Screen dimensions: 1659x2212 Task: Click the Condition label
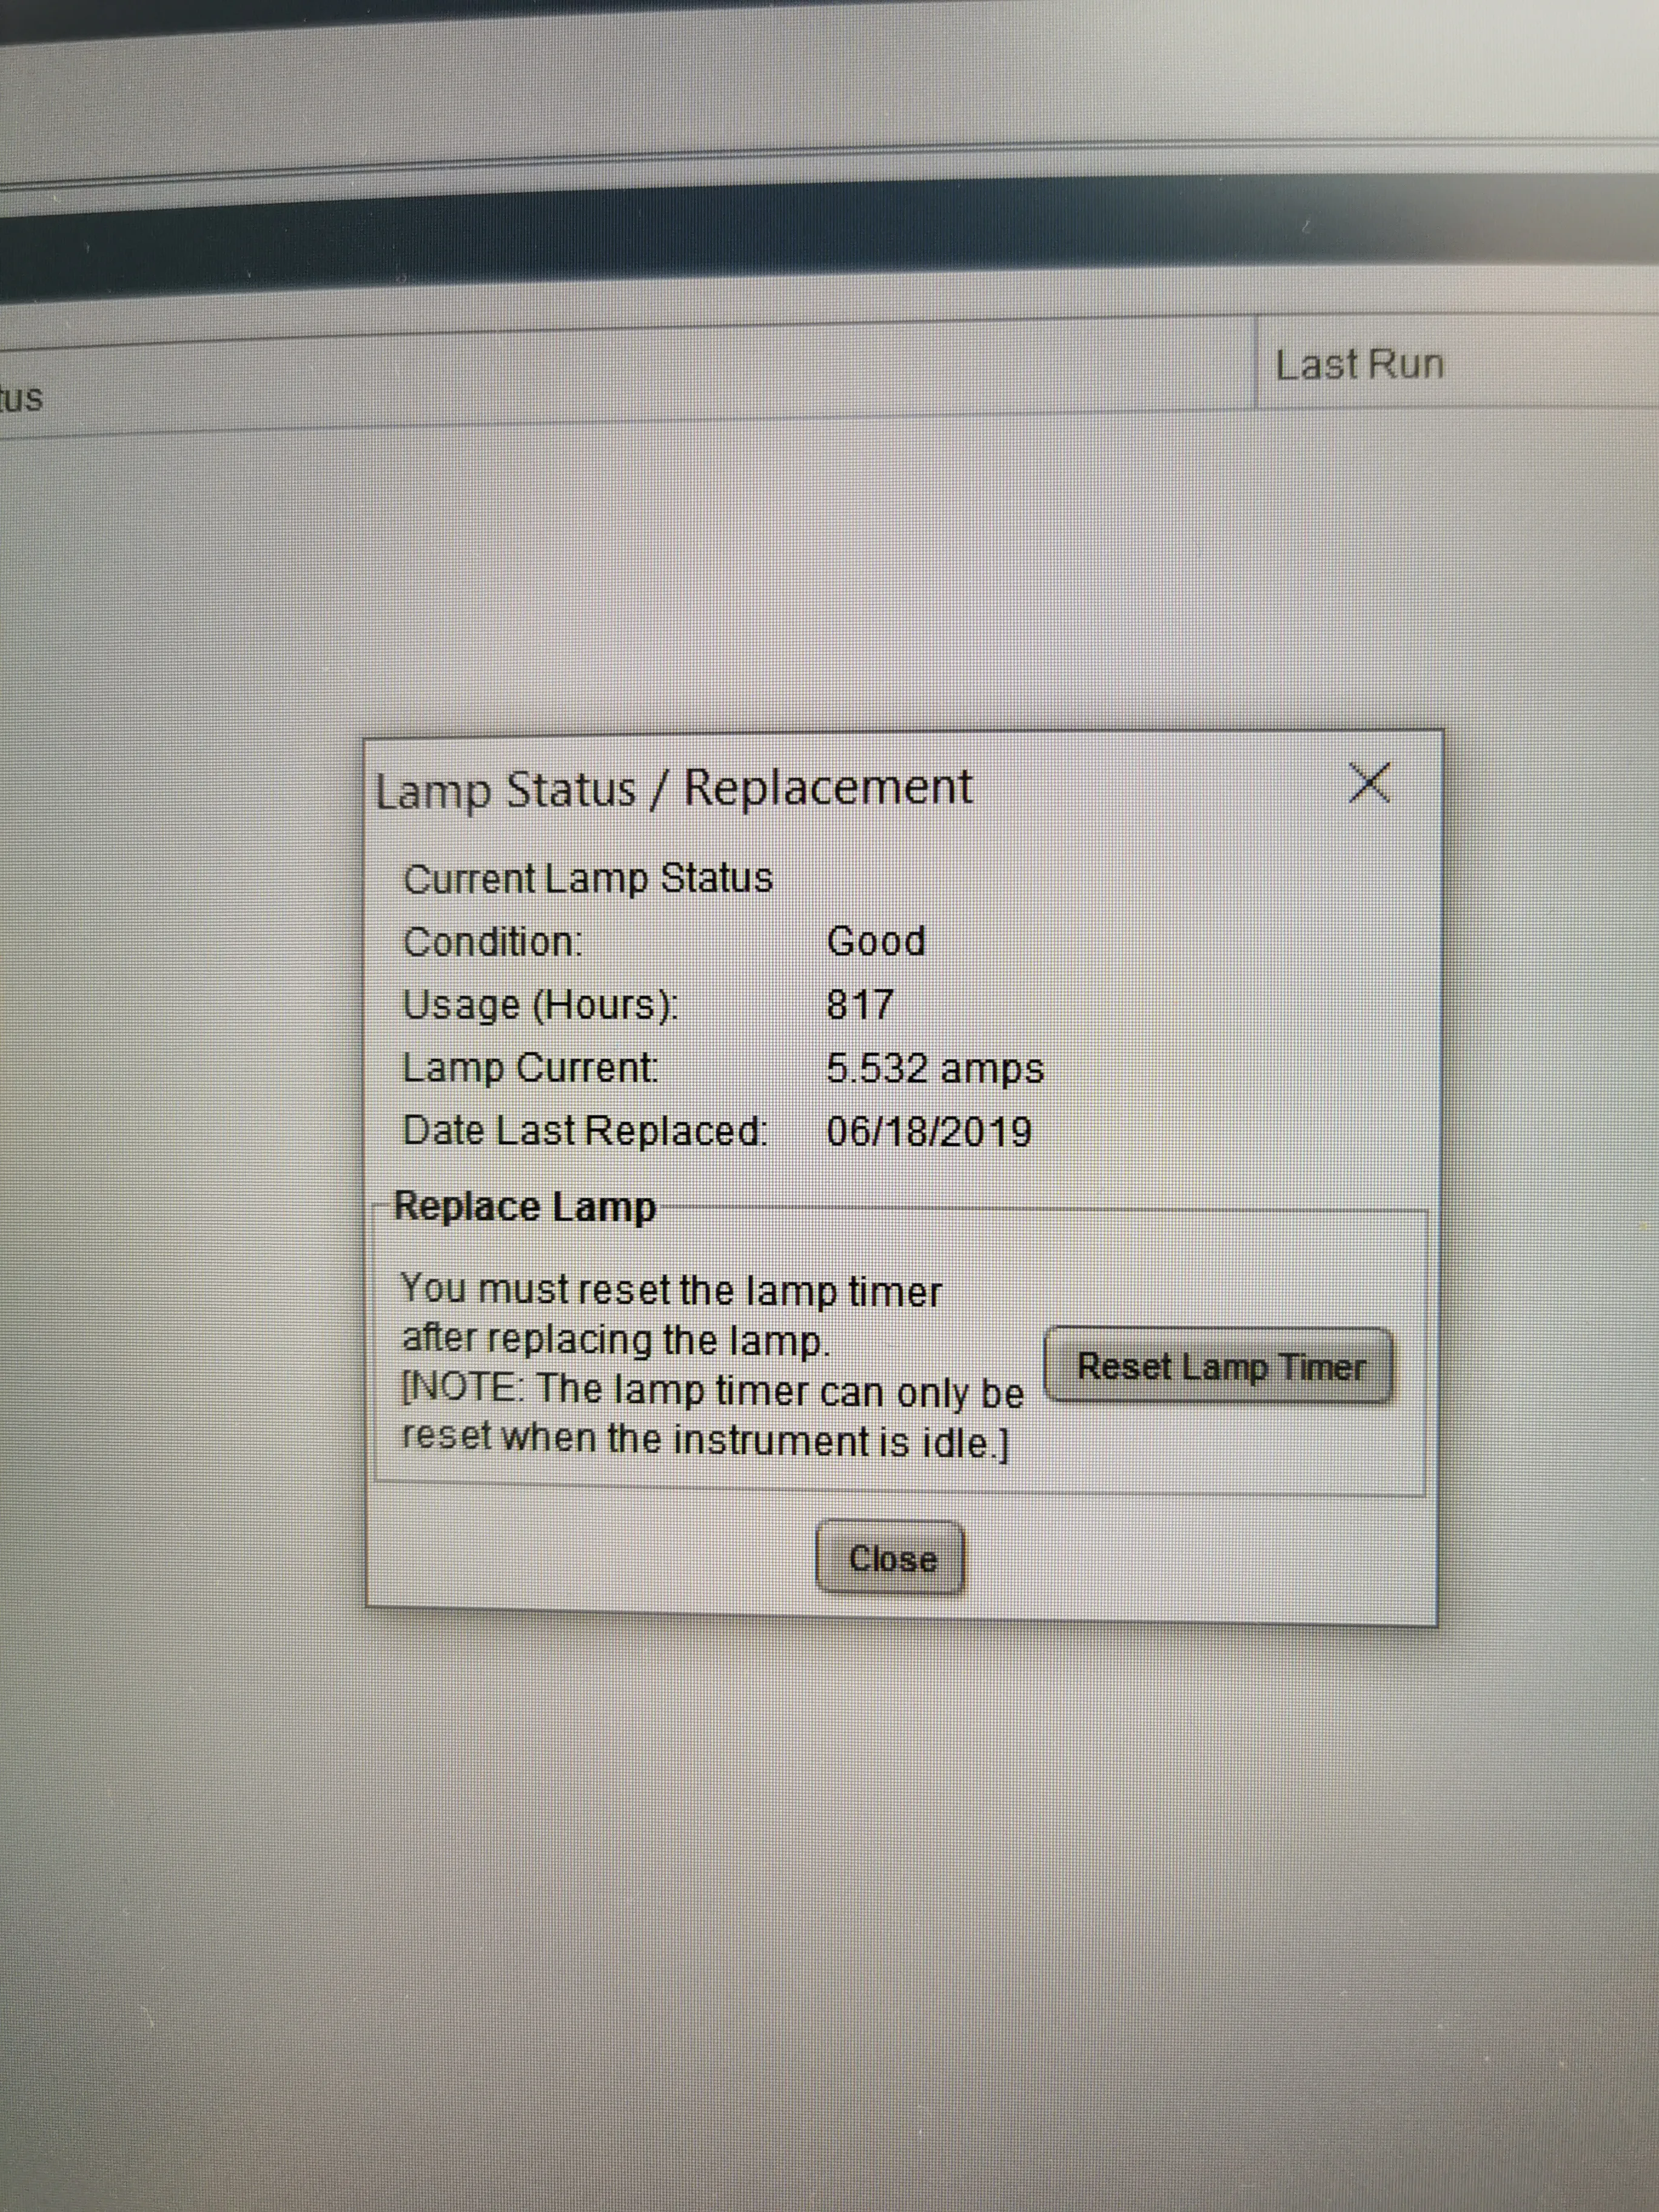tap(492, 942)
